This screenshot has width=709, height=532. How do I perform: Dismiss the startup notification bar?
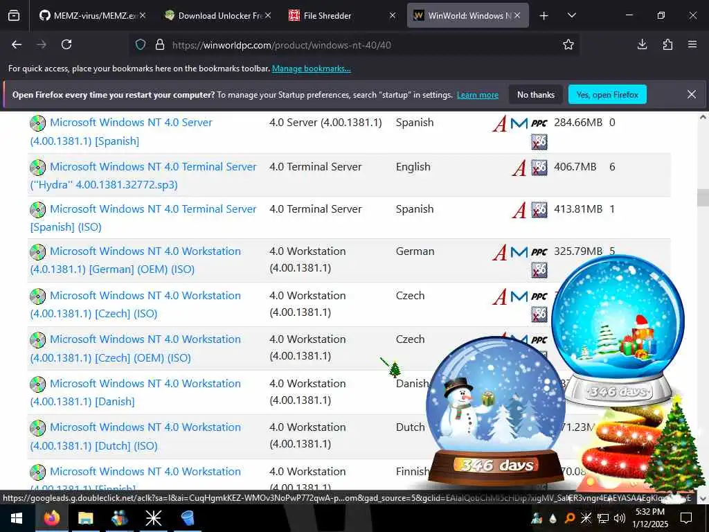(x=692, y=94)
